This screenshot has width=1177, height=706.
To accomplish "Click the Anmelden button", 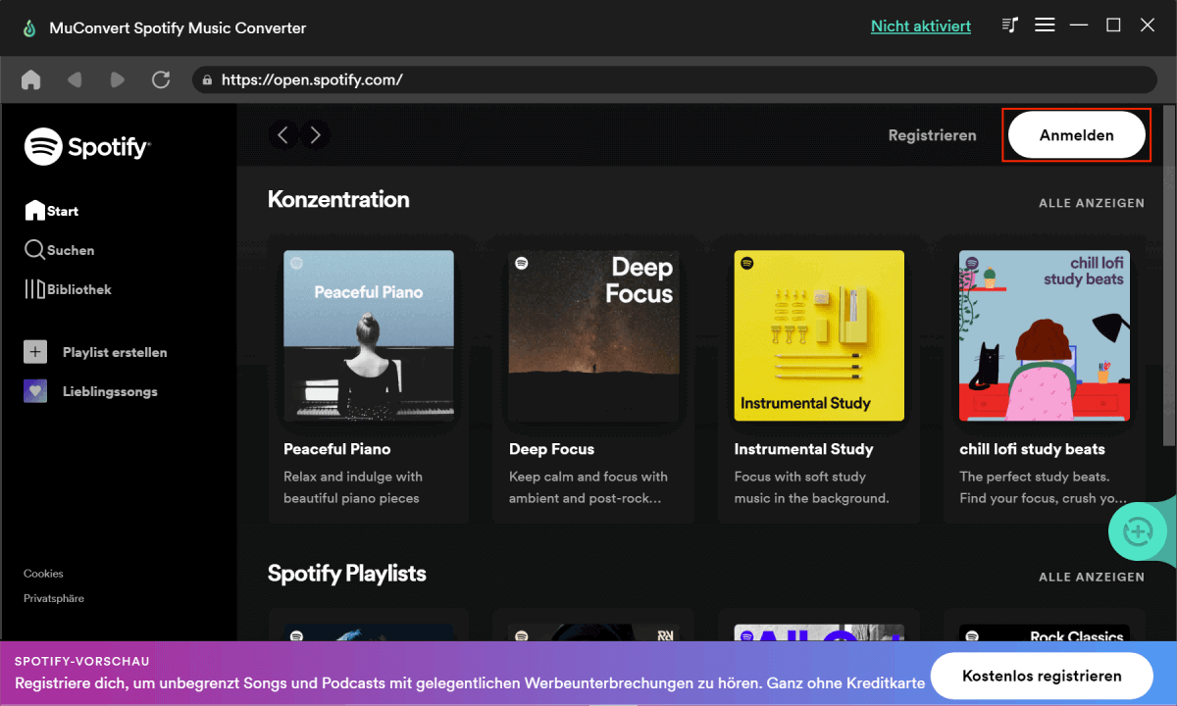I will tap(1077, 135).
